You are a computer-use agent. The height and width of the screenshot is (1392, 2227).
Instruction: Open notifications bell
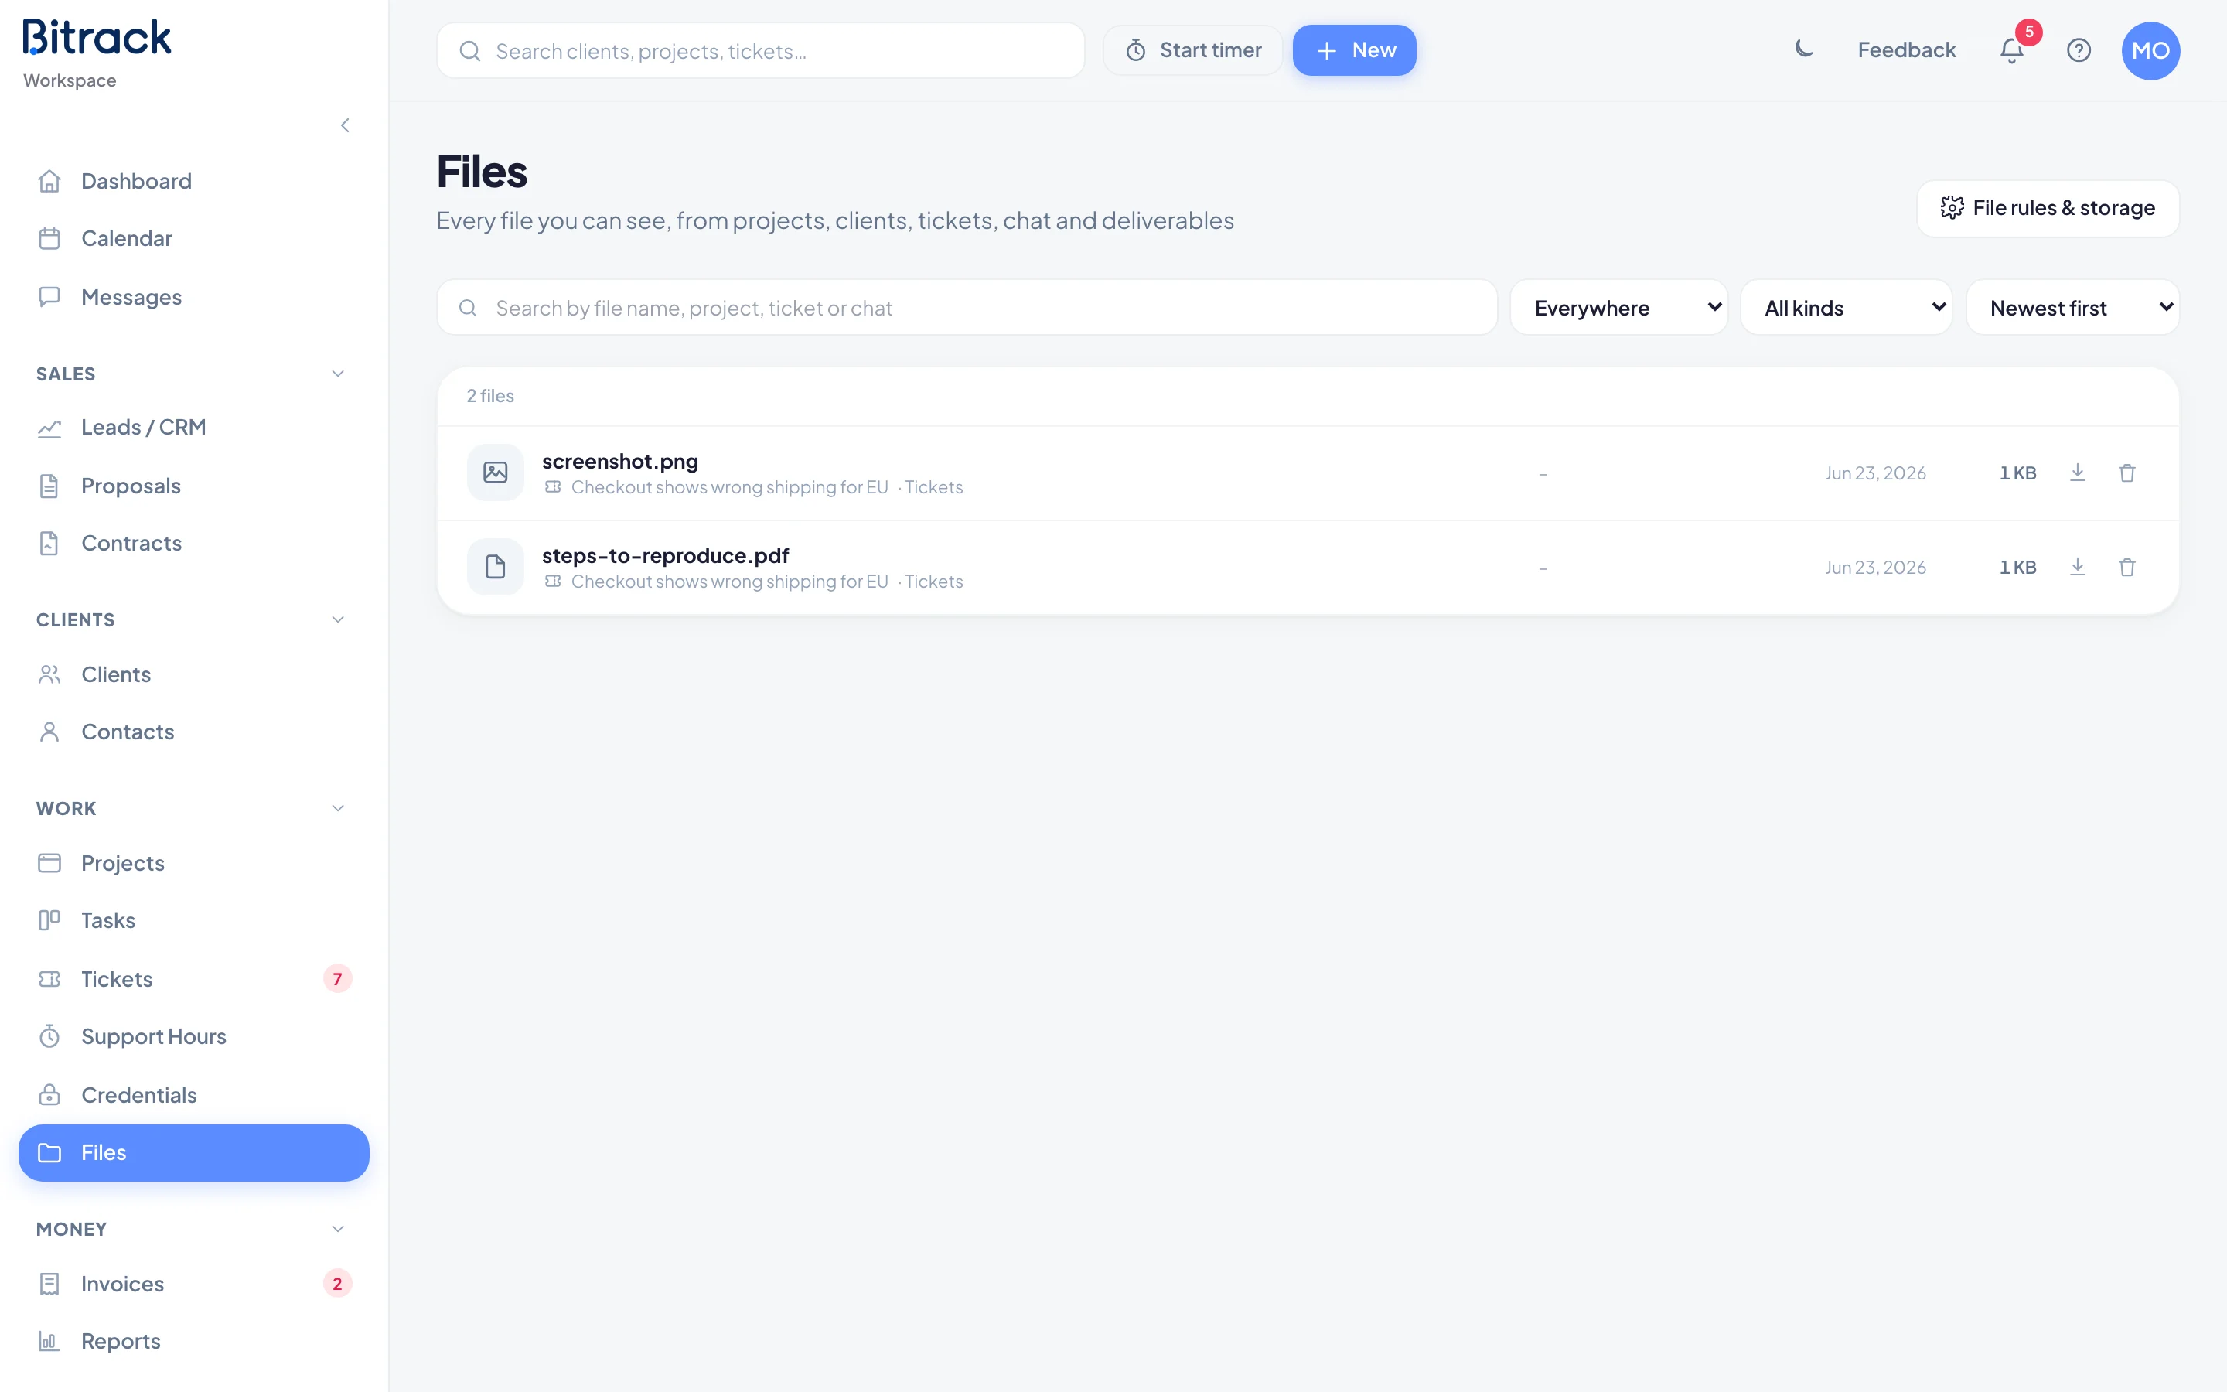coord(2012,49)
